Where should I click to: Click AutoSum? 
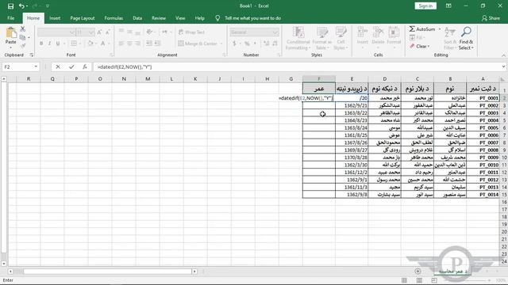coord(422,29)
